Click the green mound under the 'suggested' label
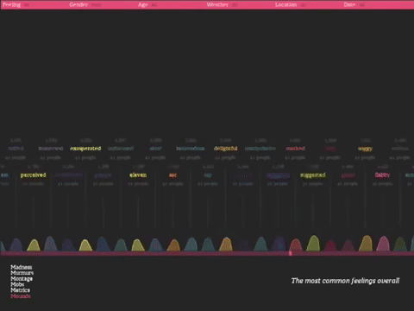Viewport: 414px width, 311px height. tap(313, 244)
